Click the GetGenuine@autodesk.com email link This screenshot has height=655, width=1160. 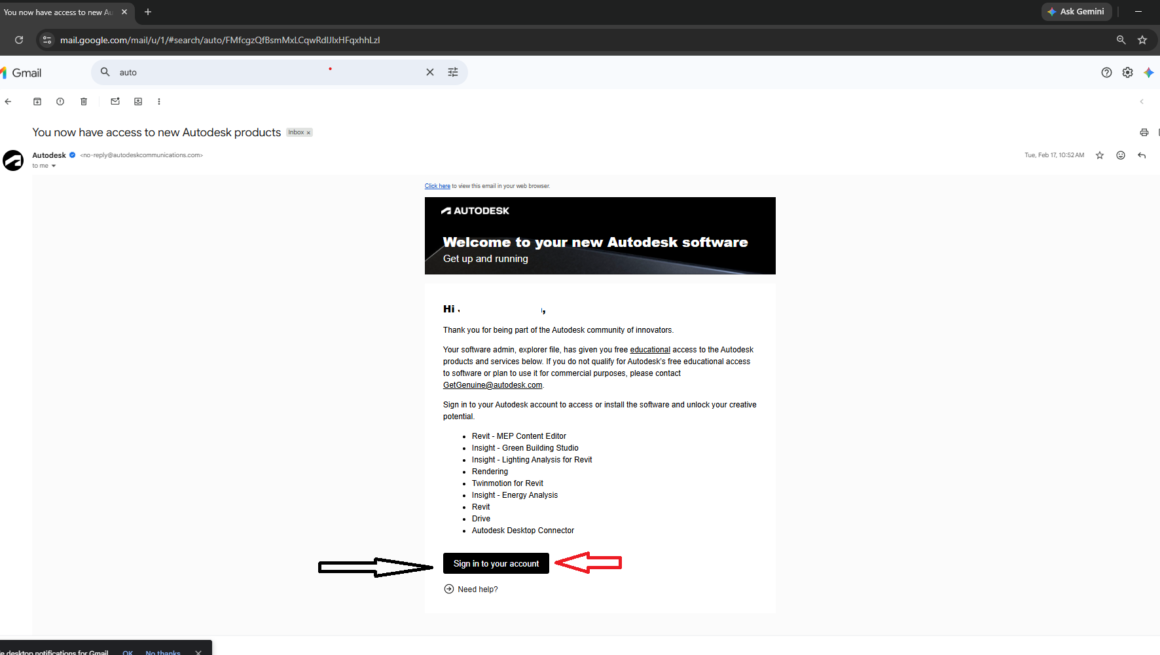tap(492, 385)
